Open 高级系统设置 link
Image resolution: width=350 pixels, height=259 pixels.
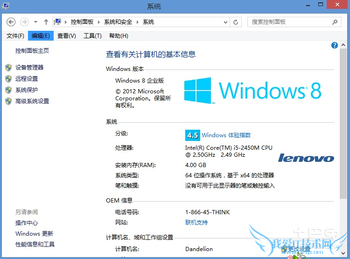pos(32,101)
